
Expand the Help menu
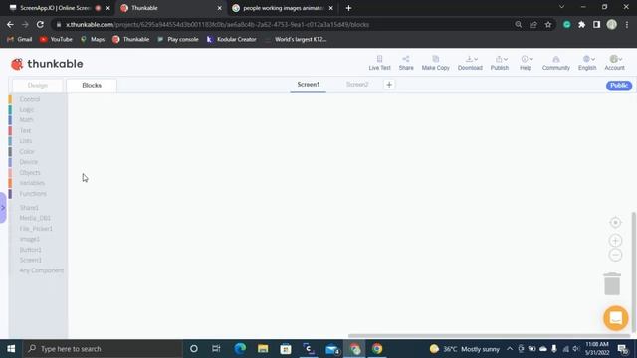(x=526, y=63)
